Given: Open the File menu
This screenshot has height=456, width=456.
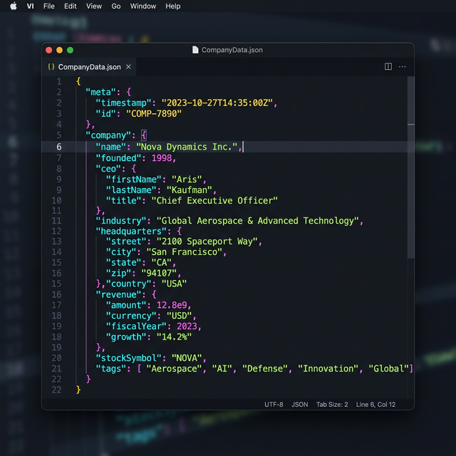Looking at the screenshot, I should coord(49,6).
